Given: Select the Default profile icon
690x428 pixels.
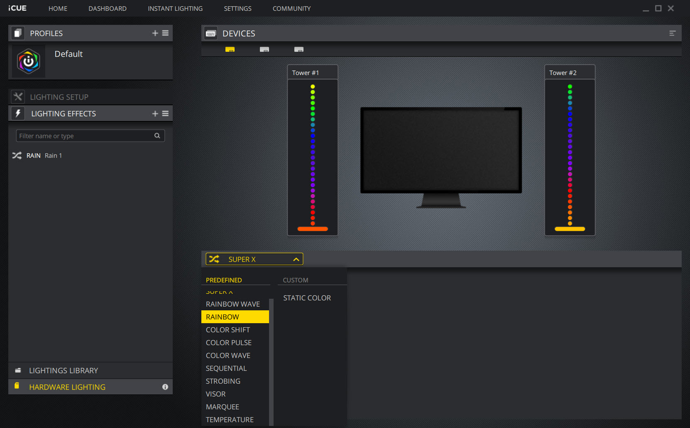Looking at the screenshot, I should click(x=29, y=61).
